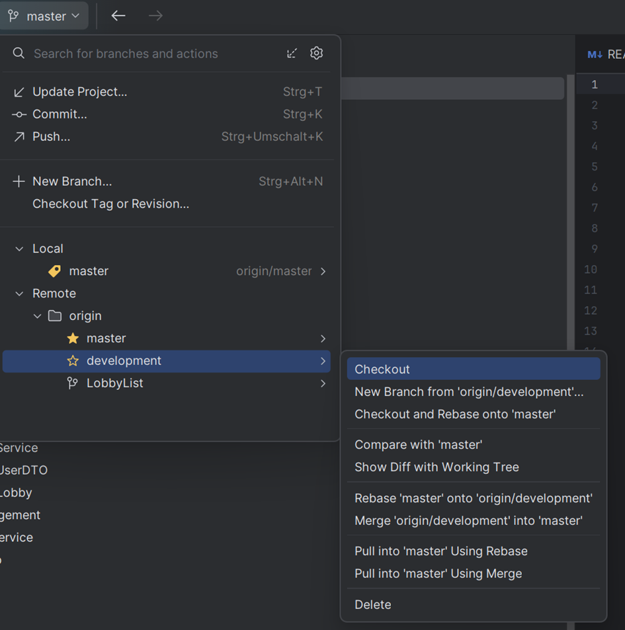Screen dimensions: 625x630
Task: Open the master branch dropdown widget
Action: 44,16
